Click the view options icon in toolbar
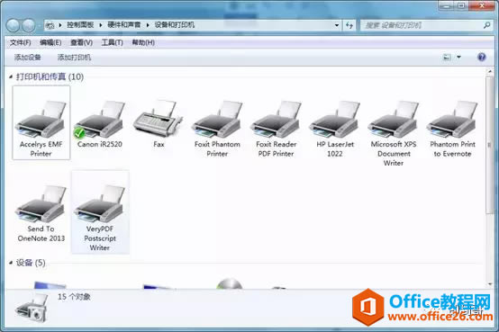The height and width of the screenshot is (332, 499). tap(447, 58)
